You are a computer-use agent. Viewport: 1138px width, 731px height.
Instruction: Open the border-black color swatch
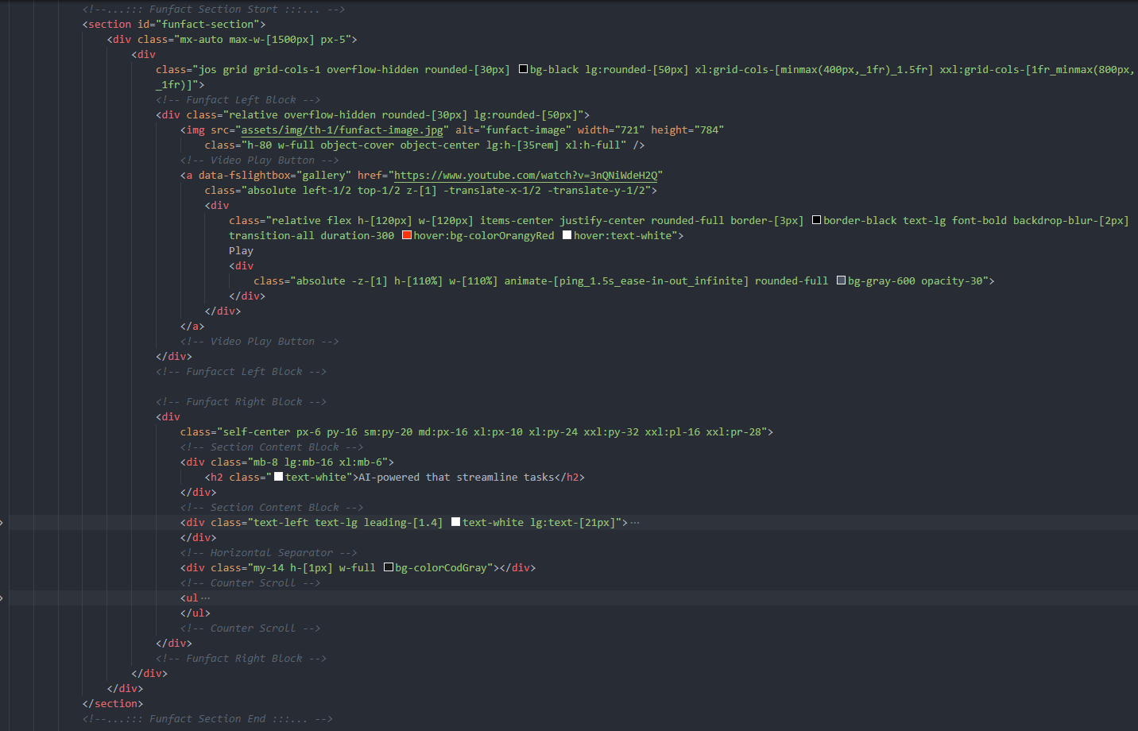[816, 220]
